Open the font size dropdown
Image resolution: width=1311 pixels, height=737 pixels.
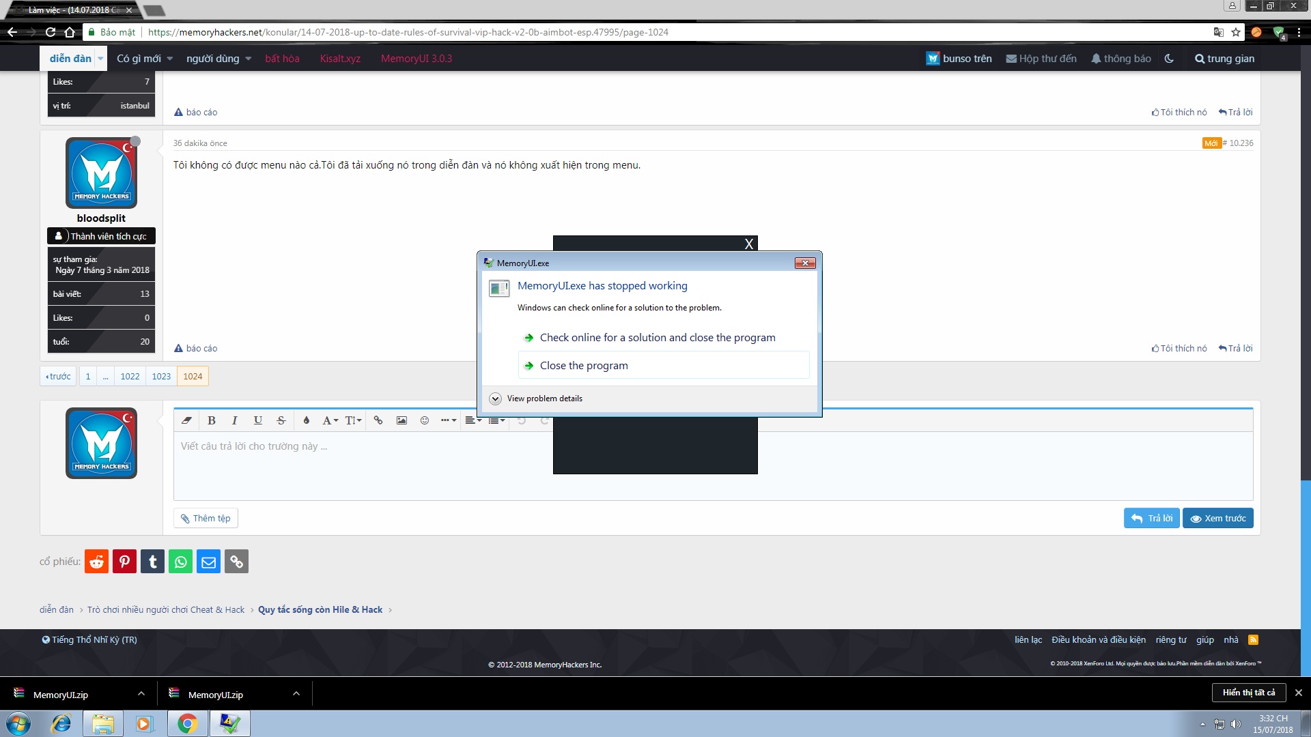[x=353, y=420]
